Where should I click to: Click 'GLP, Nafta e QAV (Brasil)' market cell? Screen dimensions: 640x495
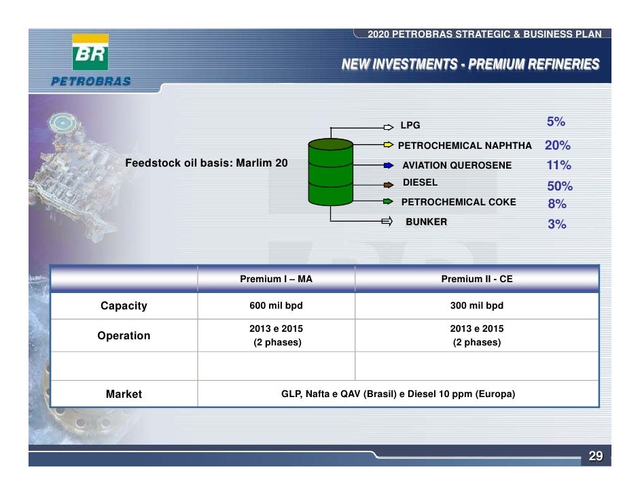(398, 394)
